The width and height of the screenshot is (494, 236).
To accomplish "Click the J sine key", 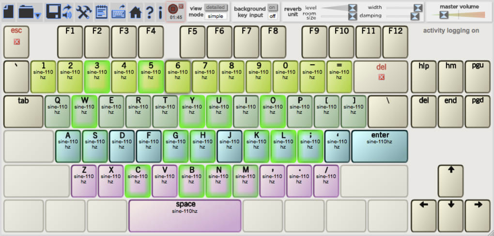I will tap(230, 147).
